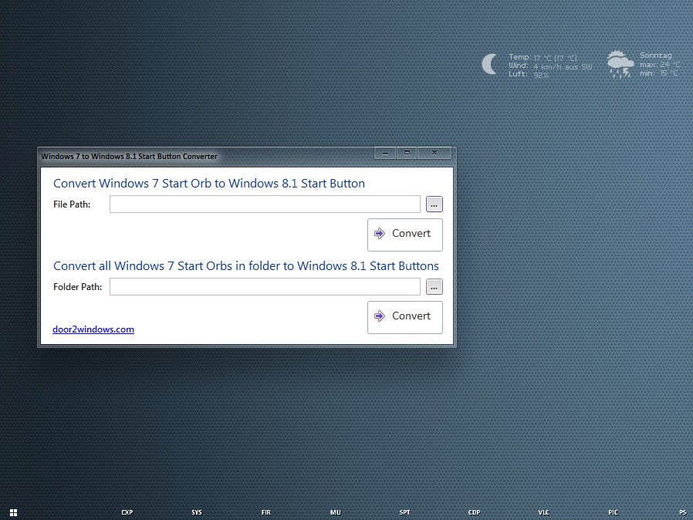The width and height of the screenshot is (693, 520).
Task: Click the 'Folder Path:' label
Action: click(x=78, y=287)
